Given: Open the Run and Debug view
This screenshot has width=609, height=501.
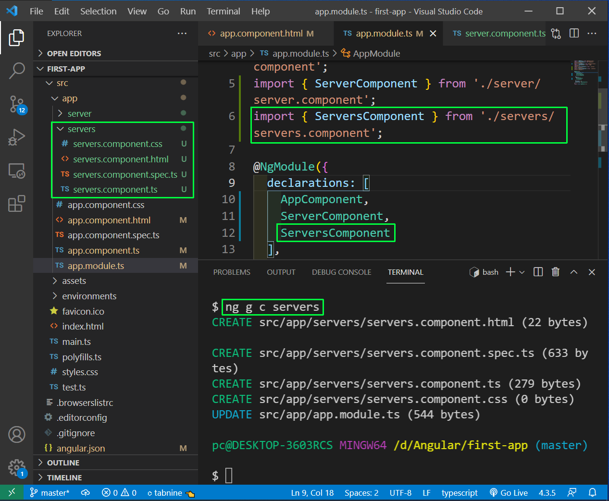Looking at the screenshot, I should pos(16,137).
